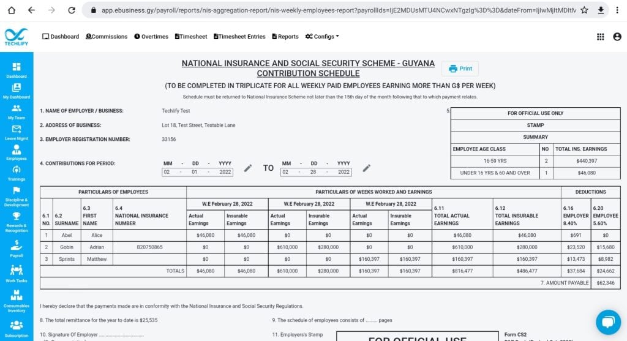Viewport: 627px width, 341px height.
Task: Expand the Configs dropdown menu
Action: (322, 36)
